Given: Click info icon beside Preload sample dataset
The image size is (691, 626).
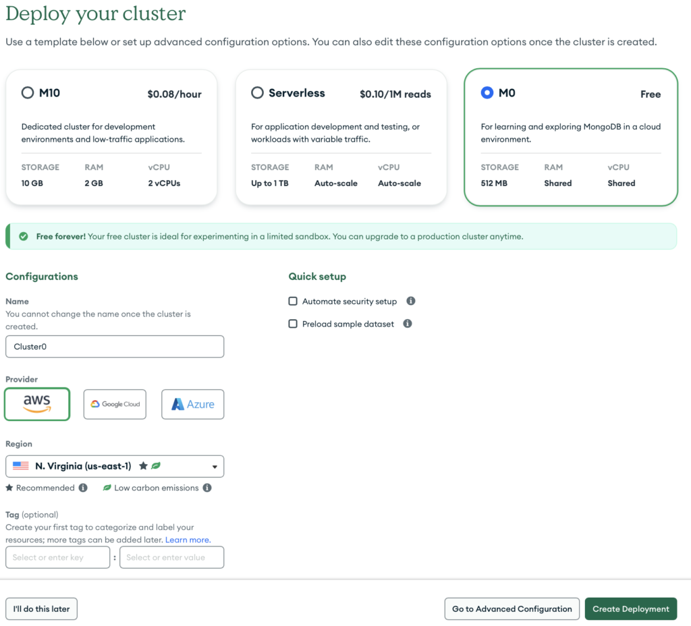Looking at the screenshot, I should click(408, 324).
